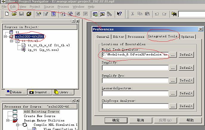Click the hierarchy icon left of What's This
Viewport: 205px width, 130px height.
coord(109,14)
